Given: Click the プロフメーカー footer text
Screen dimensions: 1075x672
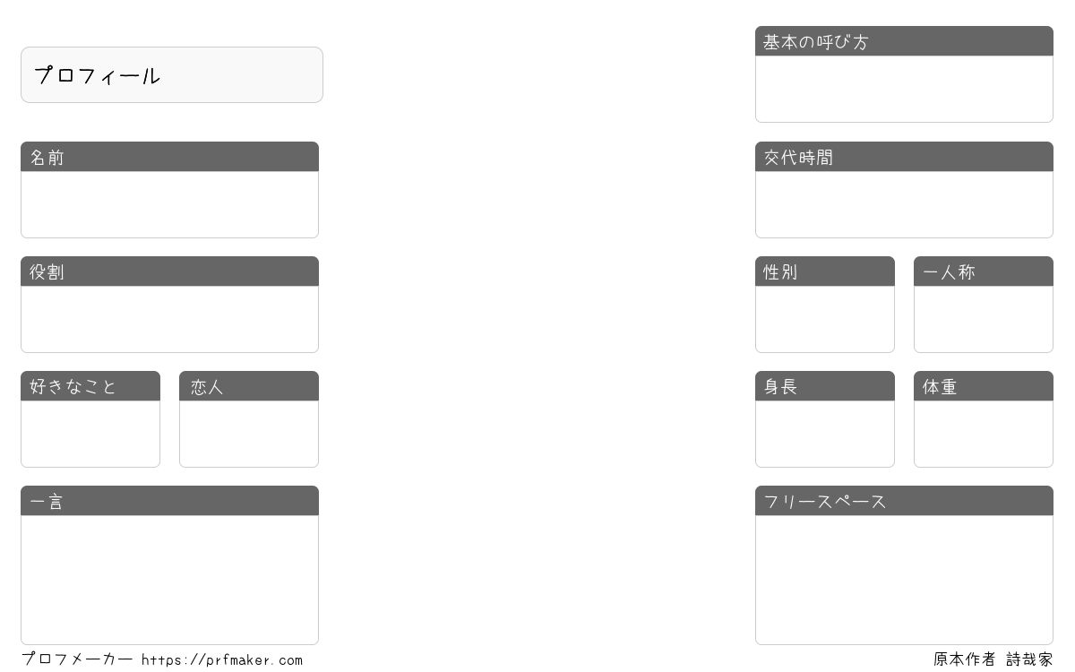Looking at the screenshot, I should click(77, 659).
